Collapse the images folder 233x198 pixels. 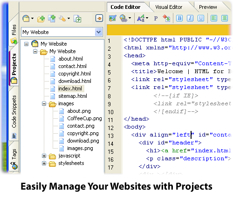44,103
